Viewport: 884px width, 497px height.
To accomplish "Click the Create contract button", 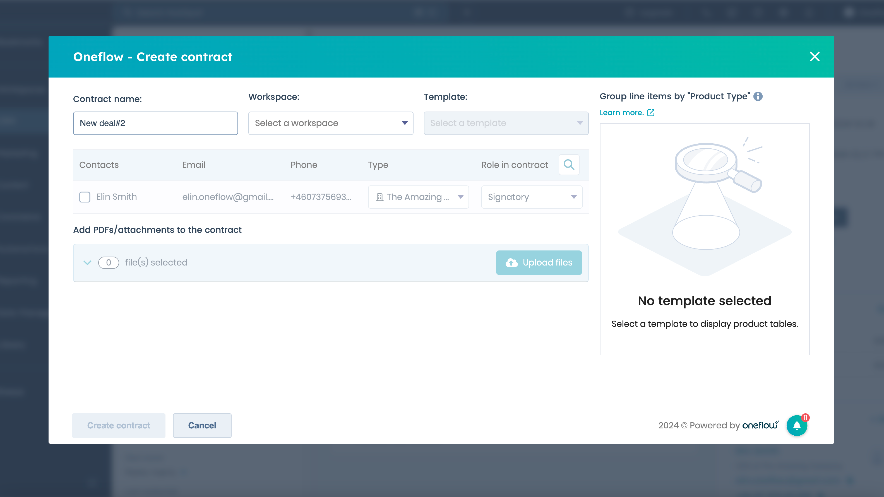I will pyautogui.click(x=118, y=425).
